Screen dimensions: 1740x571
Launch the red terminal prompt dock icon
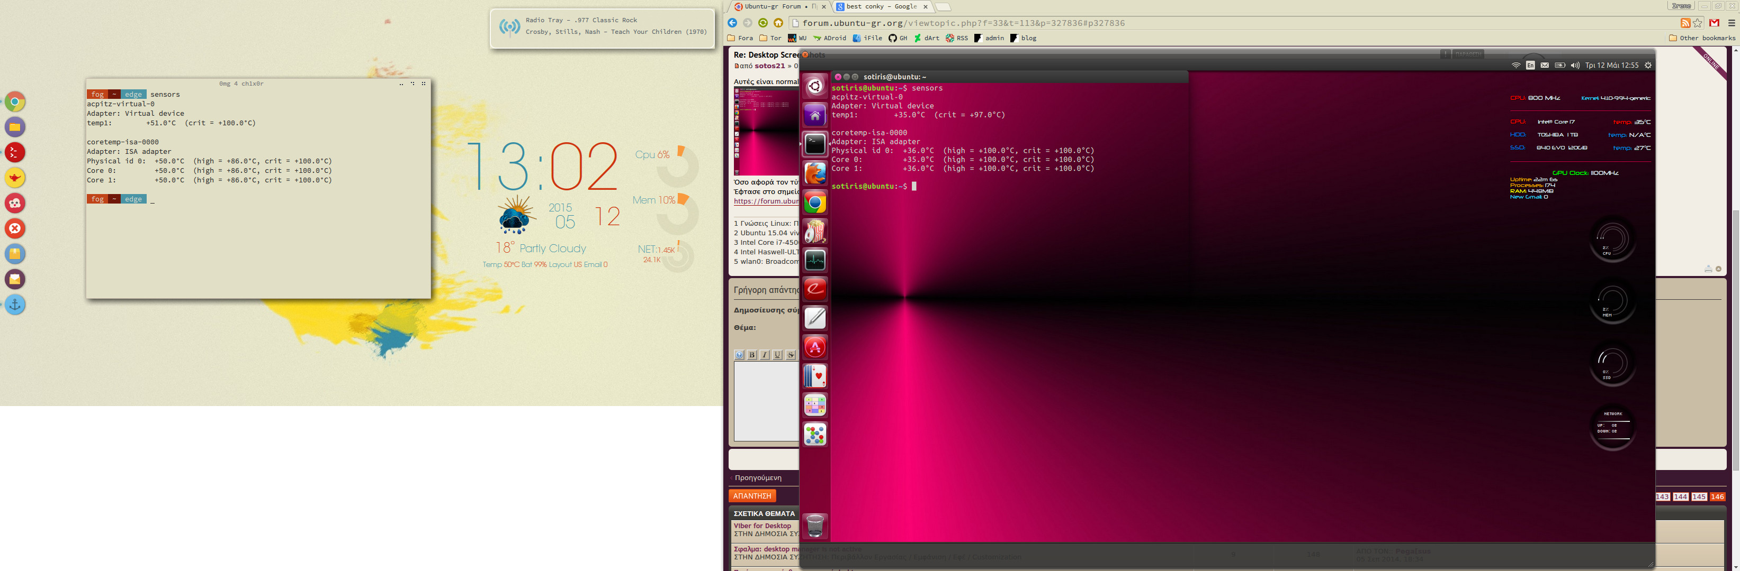tap(15, 152)
